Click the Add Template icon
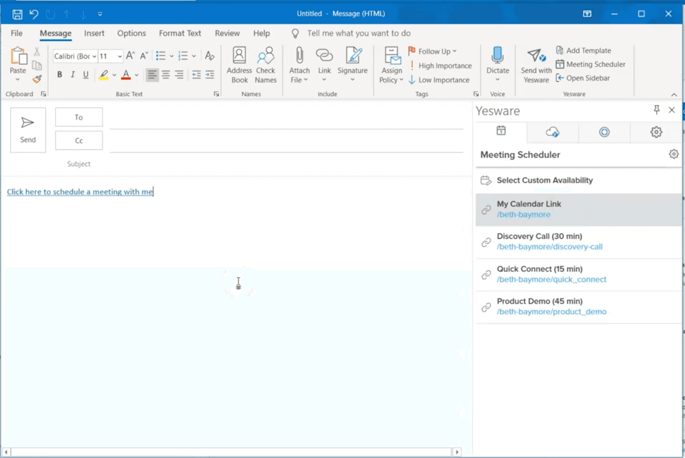 (583, 50)
